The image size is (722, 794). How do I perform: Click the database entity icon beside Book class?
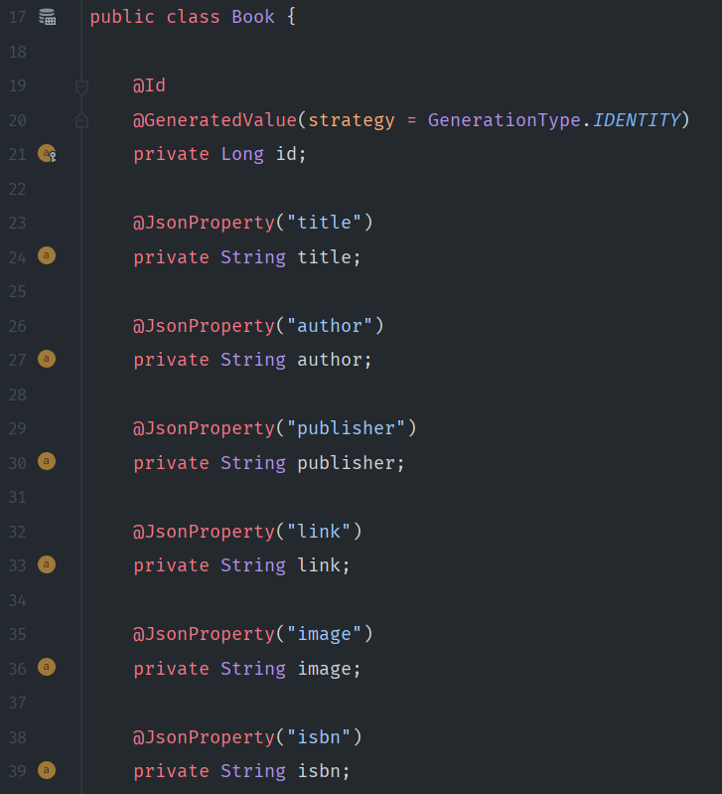click(x=47, y=17)
